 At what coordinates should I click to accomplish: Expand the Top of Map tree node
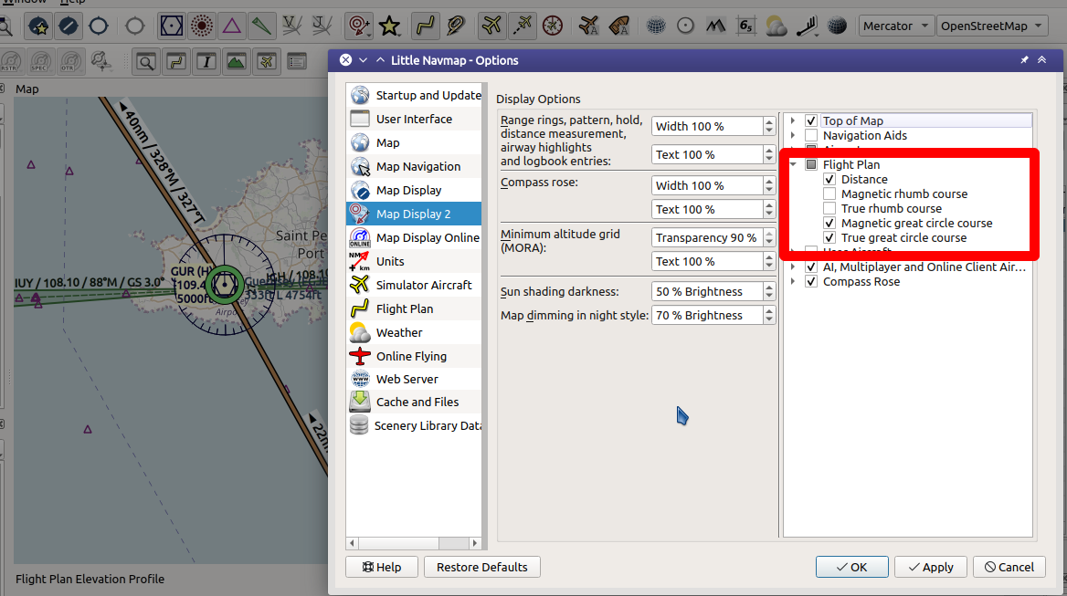point(793,121)
